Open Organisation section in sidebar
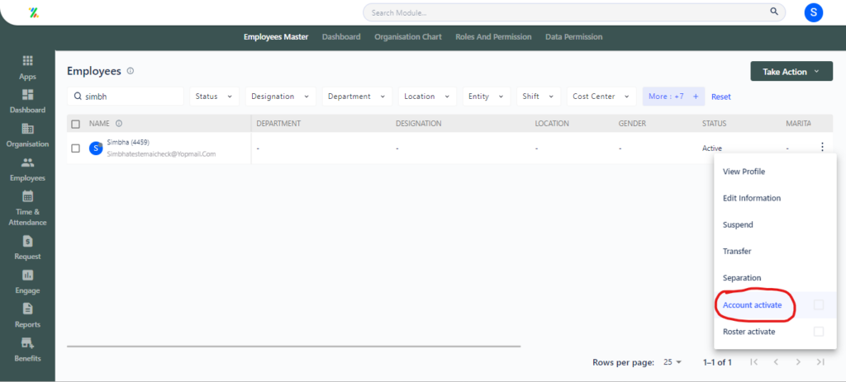Screen dimensions: 846x382 point(27,135)
